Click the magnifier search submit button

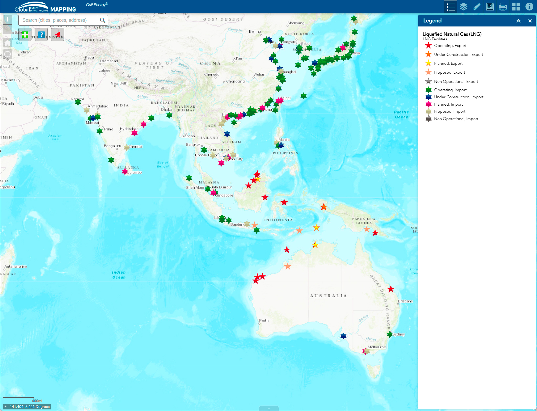coord(103,20)
